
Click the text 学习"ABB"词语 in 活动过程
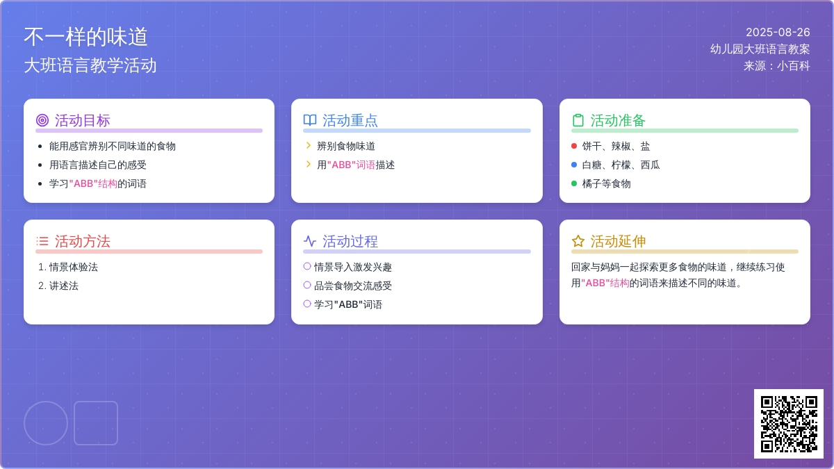pyautogui.click(x=348, y=304)
